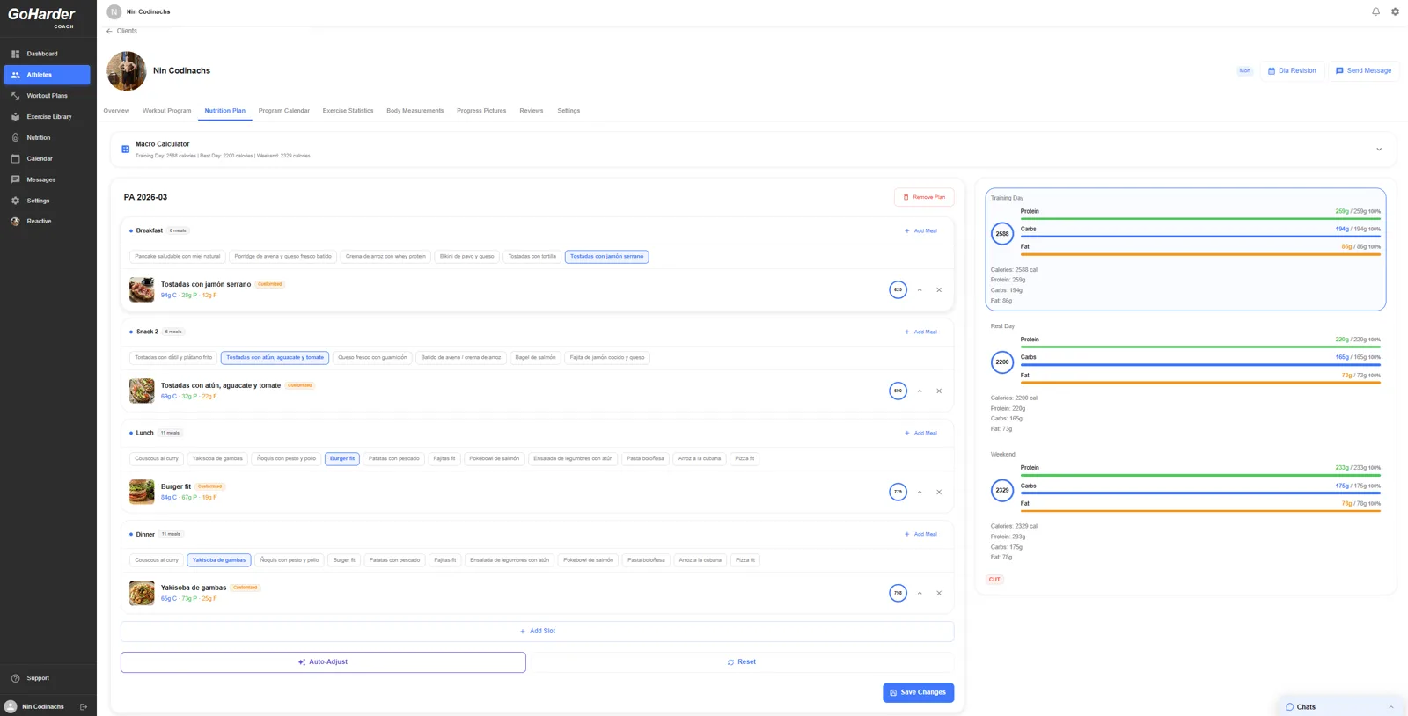Expand the Chats panel
Image resolution: width=1408 pixels, height=716 pixels.
[1391, 707]
